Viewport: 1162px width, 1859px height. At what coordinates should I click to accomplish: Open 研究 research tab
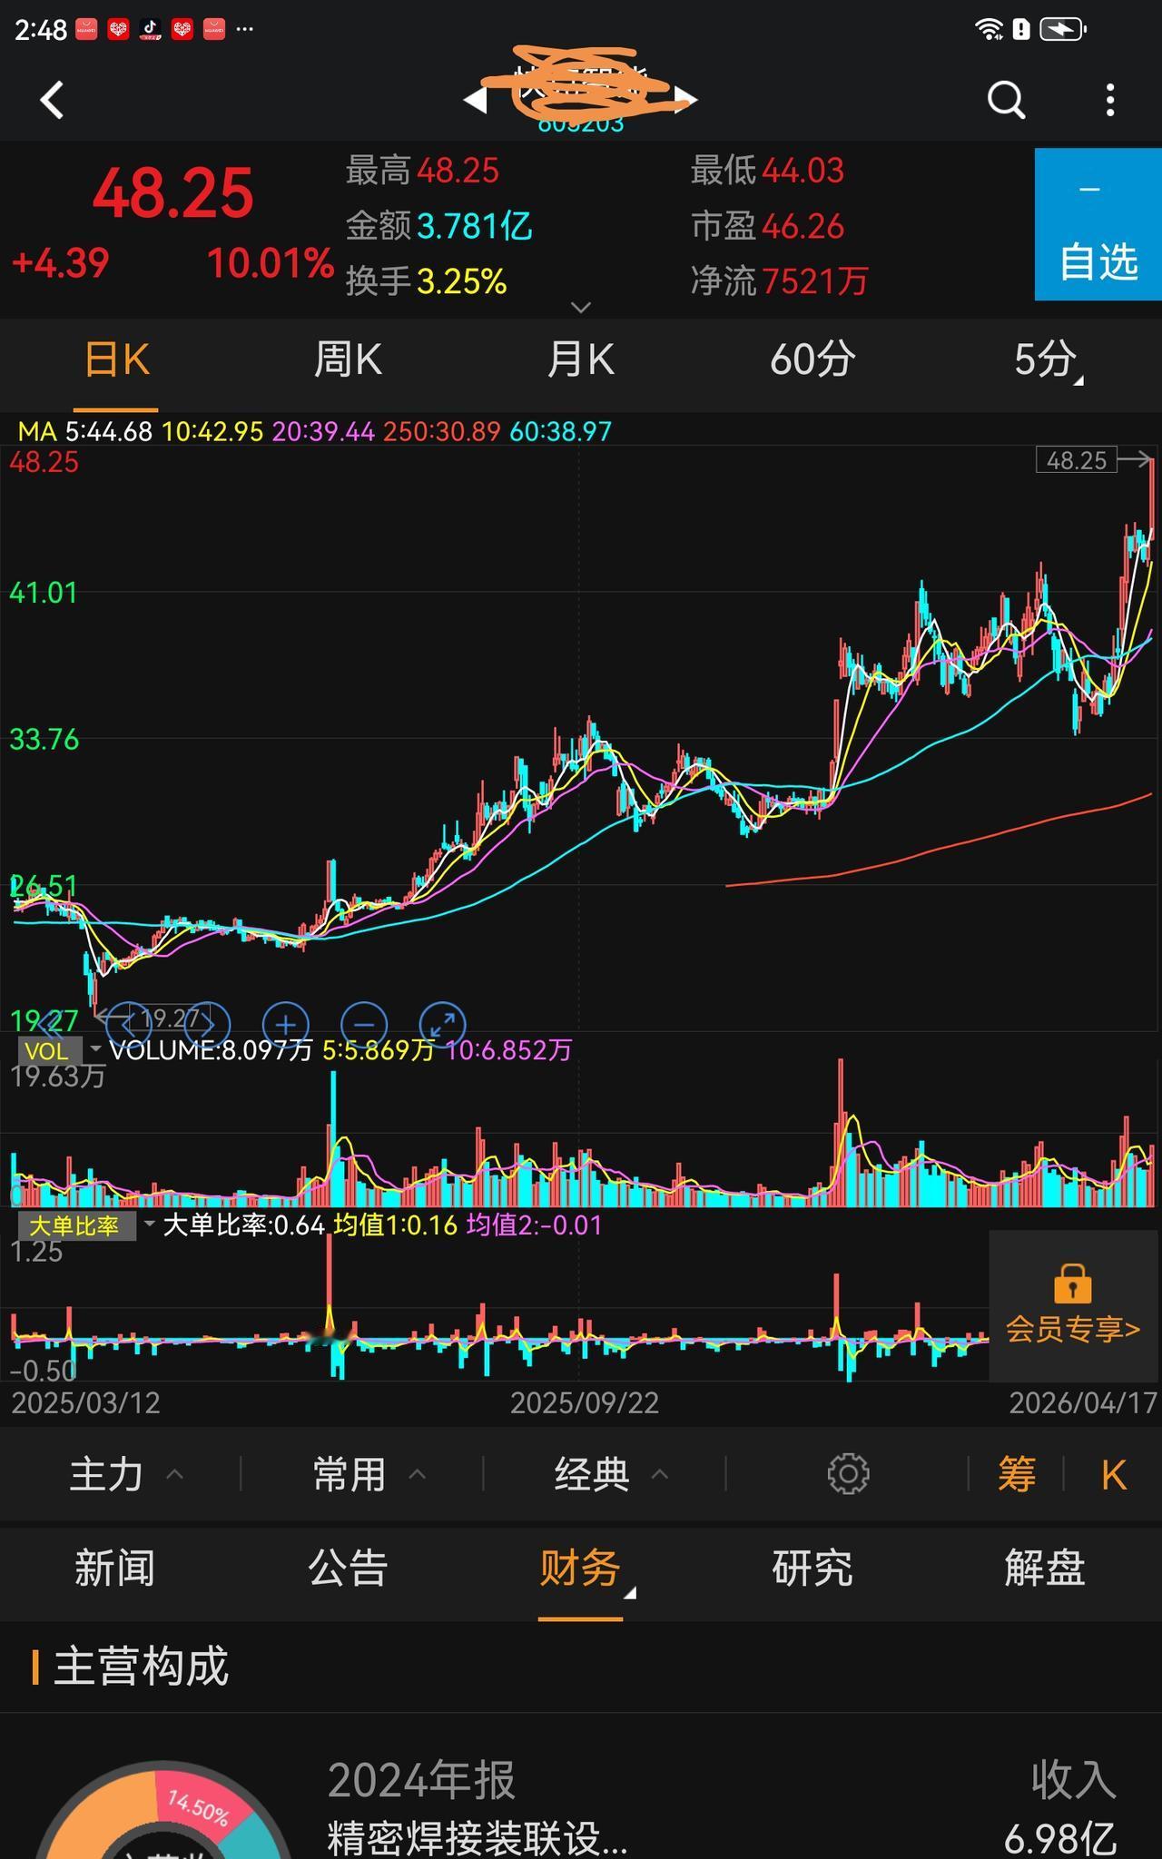[x=812, y=1568]
